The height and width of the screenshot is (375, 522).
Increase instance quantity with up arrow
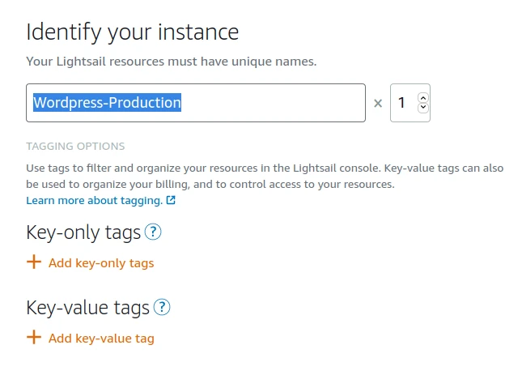pos(422,98)
